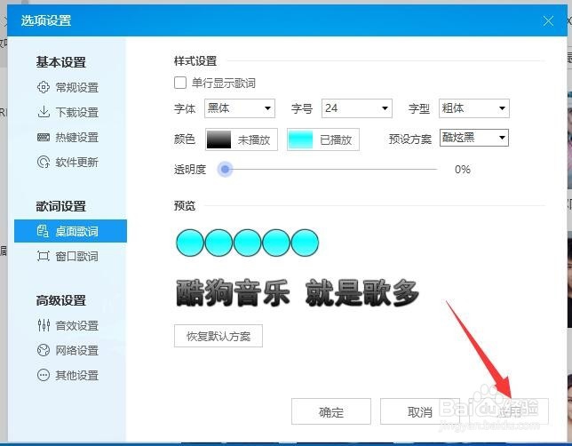Pick the cyan 已播放 color swatch
Screen dimensions: 572x446
point(300,139)
